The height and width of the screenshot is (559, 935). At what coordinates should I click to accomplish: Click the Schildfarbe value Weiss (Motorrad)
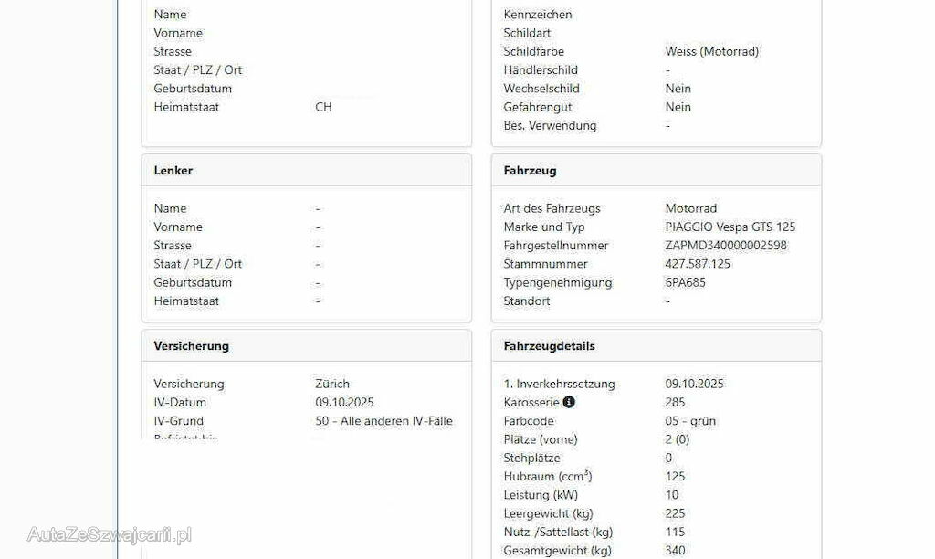click(x=711, y=51)
